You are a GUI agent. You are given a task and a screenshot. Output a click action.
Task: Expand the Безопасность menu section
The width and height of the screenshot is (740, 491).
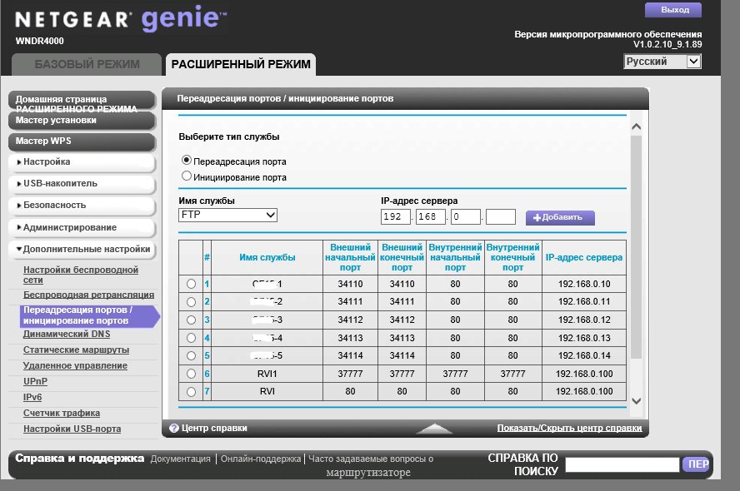point(82,206)
